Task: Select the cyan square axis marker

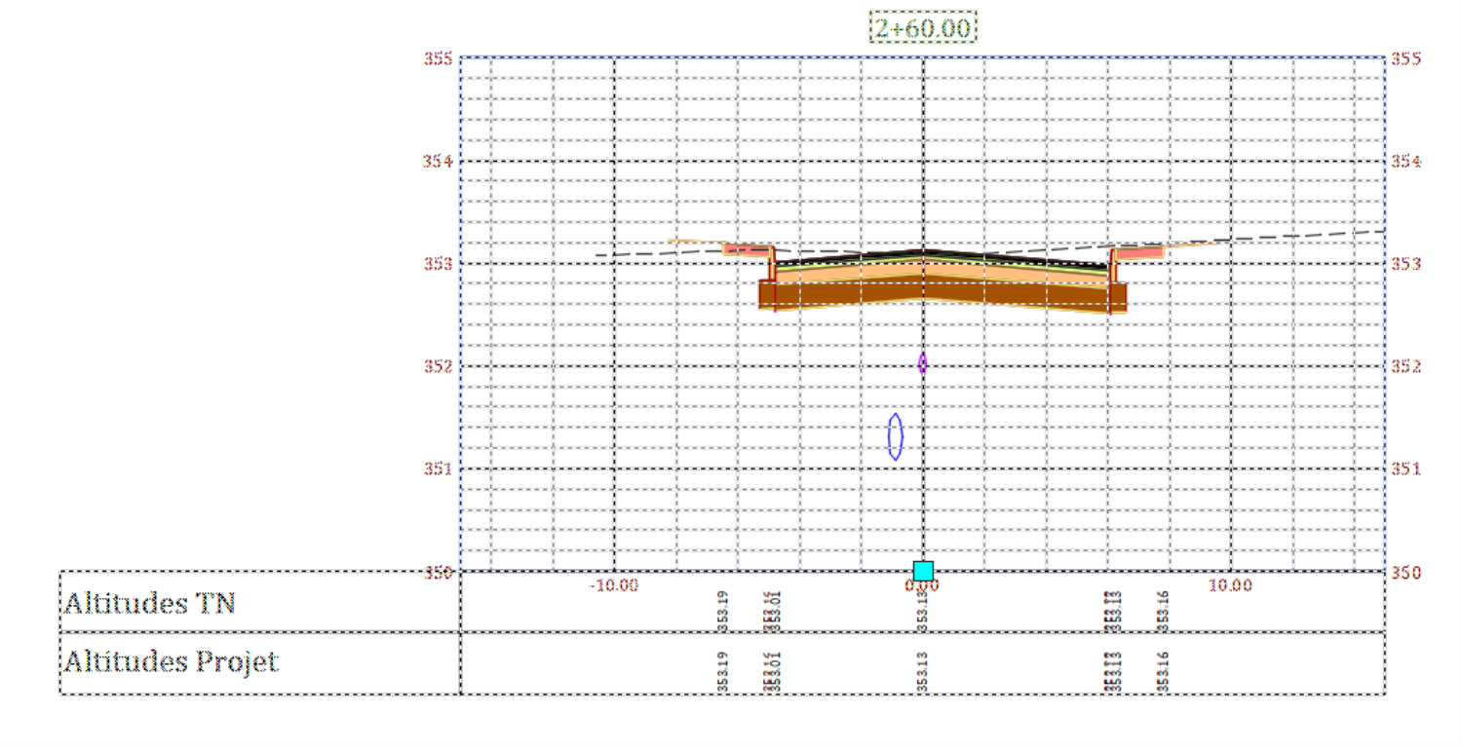Action: pos(922,571)
